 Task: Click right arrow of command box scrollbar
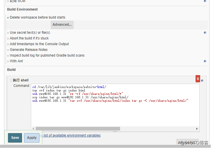pos(197,129)
